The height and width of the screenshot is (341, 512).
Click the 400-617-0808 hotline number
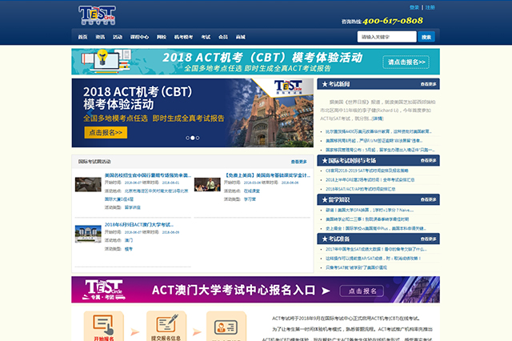coord(393,21)
